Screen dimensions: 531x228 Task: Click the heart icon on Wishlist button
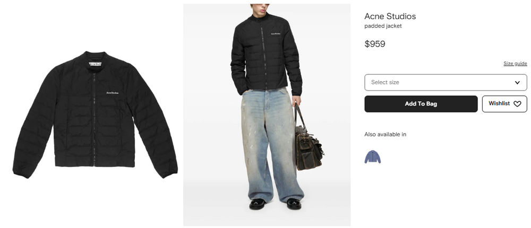517,104
